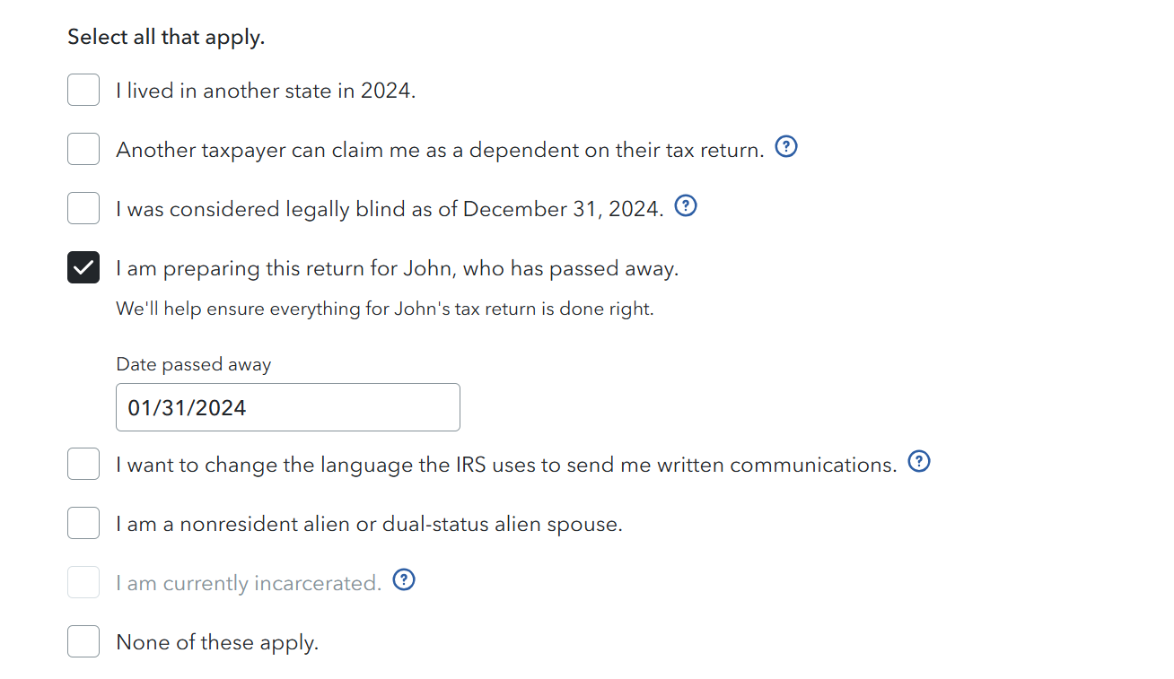This screenshot has height=679, width=1174.
Task: Open help for dependent claim question
Action: 785,147
